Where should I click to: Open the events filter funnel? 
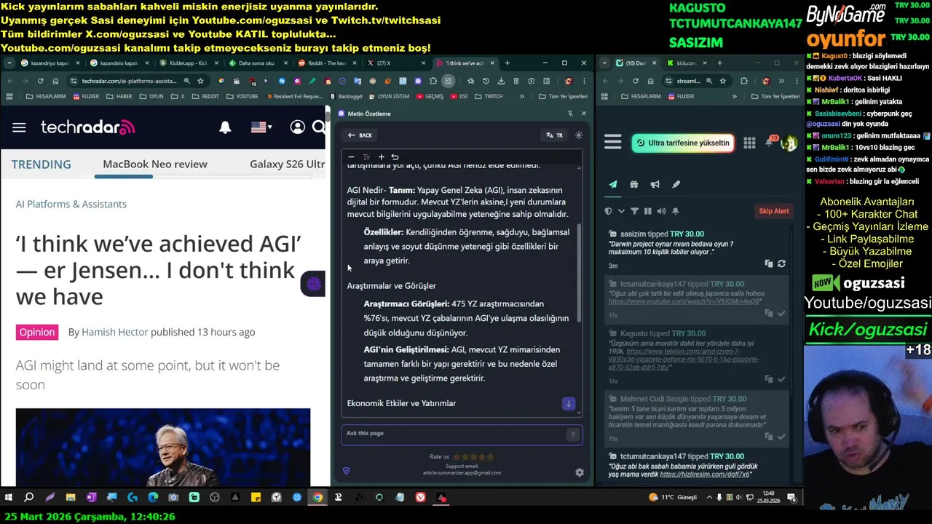634,211
